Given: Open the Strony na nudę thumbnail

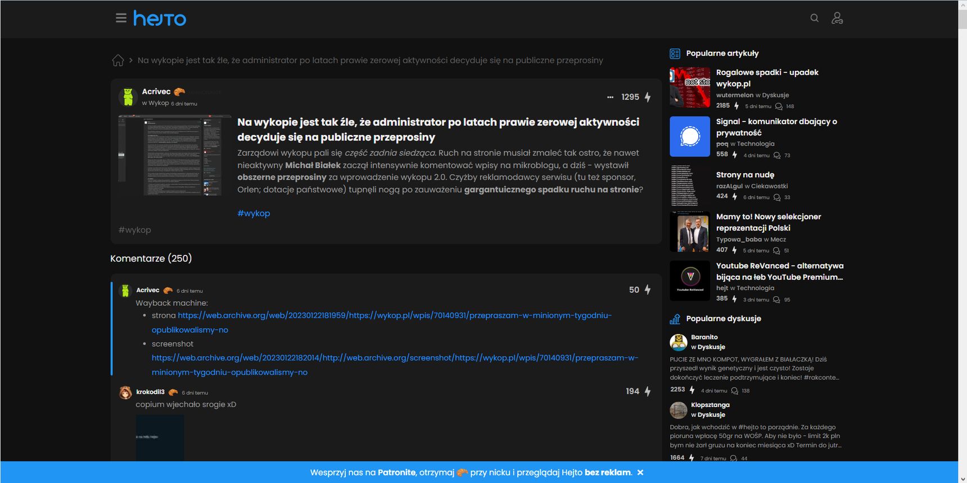Looking at the screenshot, I should [690, 185].
